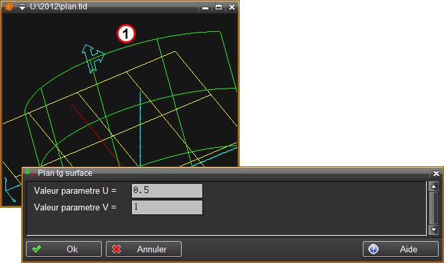Open the window dropdown arrow beside the title
Screen dimensions: 444x263
[22, 7]
